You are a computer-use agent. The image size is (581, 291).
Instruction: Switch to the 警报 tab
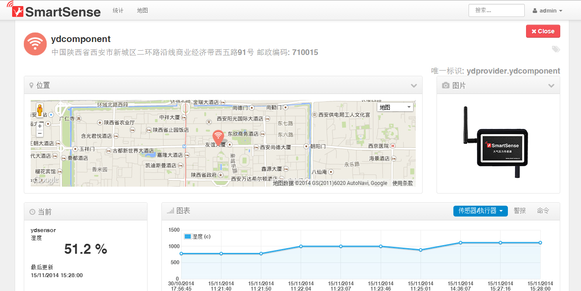(x=520, y=211)
